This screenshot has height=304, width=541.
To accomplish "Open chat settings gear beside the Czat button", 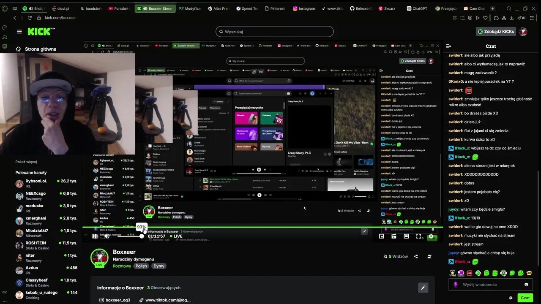I will pyautogui.click(x=511, y=298).
